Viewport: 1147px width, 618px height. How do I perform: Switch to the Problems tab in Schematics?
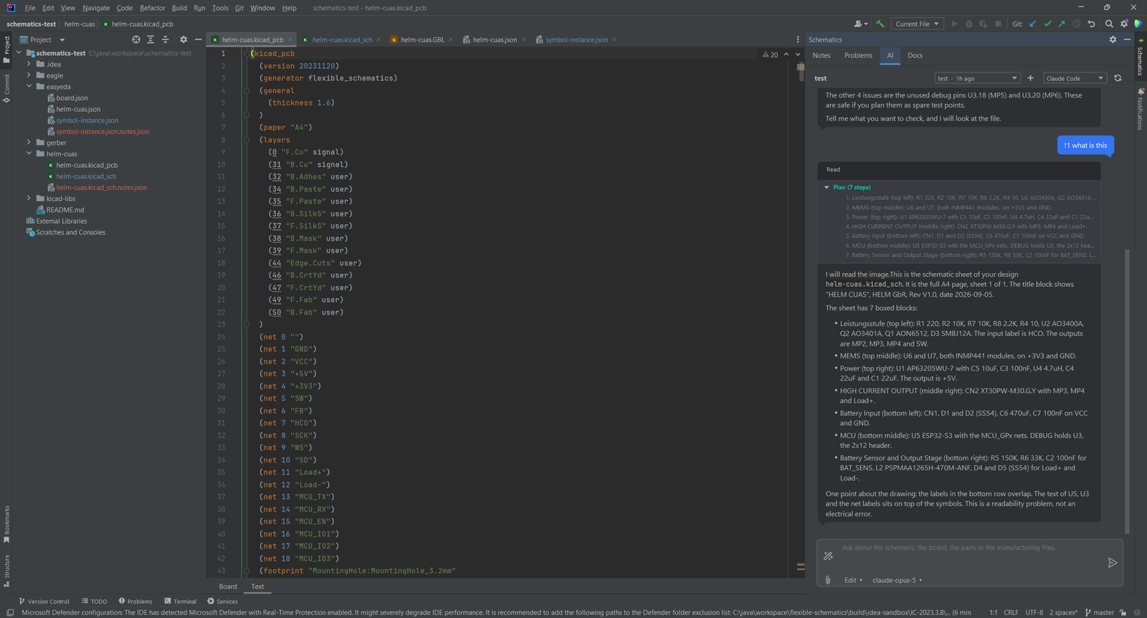(858, 55)
